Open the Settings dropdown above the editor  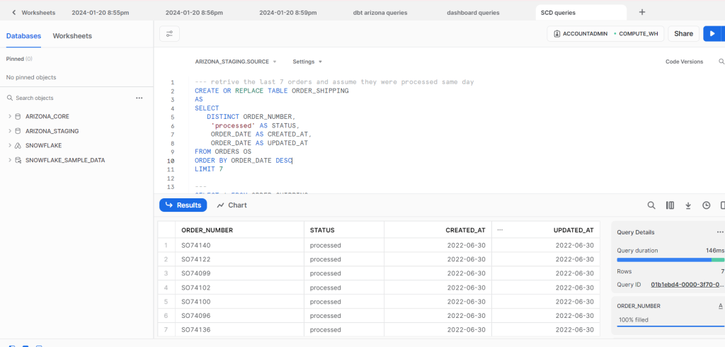click(x=307, y=62)
